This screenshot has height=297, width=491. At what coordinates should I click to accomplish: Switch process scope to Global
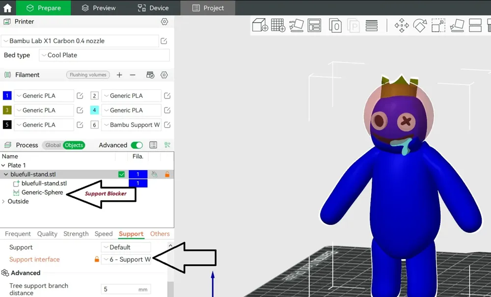pyautogui.click(x=53, y=145)
